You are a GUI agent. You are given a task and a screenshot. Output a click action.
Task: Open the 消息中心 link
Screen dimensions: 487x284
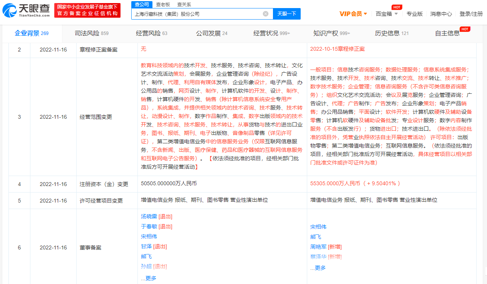[441, 14]
